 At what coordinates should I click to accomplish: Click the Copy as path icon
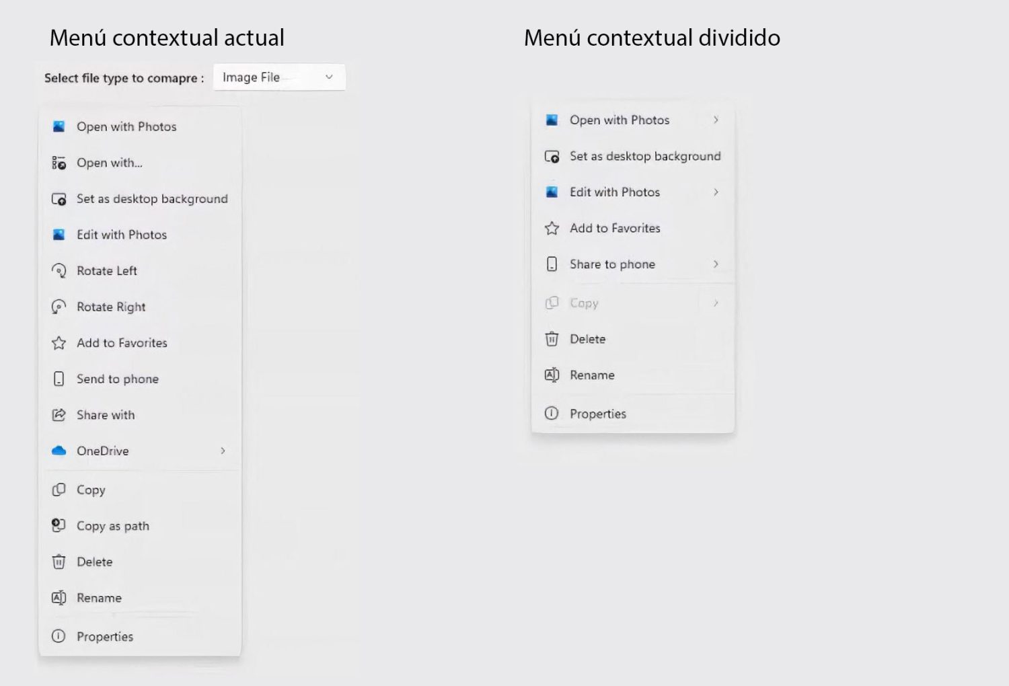[x=59, y=525]
